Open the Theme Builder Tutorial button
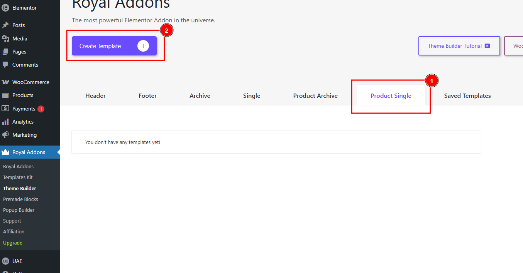The image size is (523, 273). 459,46
